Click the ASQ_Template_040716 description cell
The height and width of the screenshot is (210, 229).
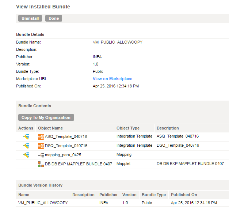click(x=178, y=136)
